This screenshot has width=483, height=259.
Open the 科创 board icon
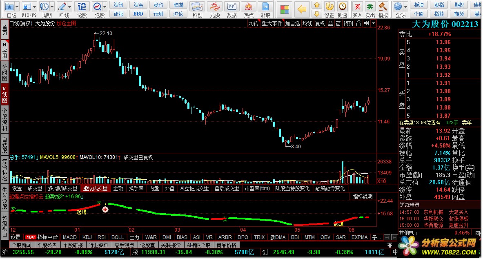(197, 6)
